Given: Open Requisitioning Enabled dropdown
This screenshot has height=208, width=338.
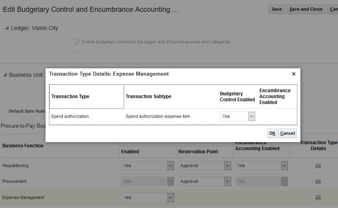Looking at the screenshot, I should pyautogui.click(x=171, y=166).
